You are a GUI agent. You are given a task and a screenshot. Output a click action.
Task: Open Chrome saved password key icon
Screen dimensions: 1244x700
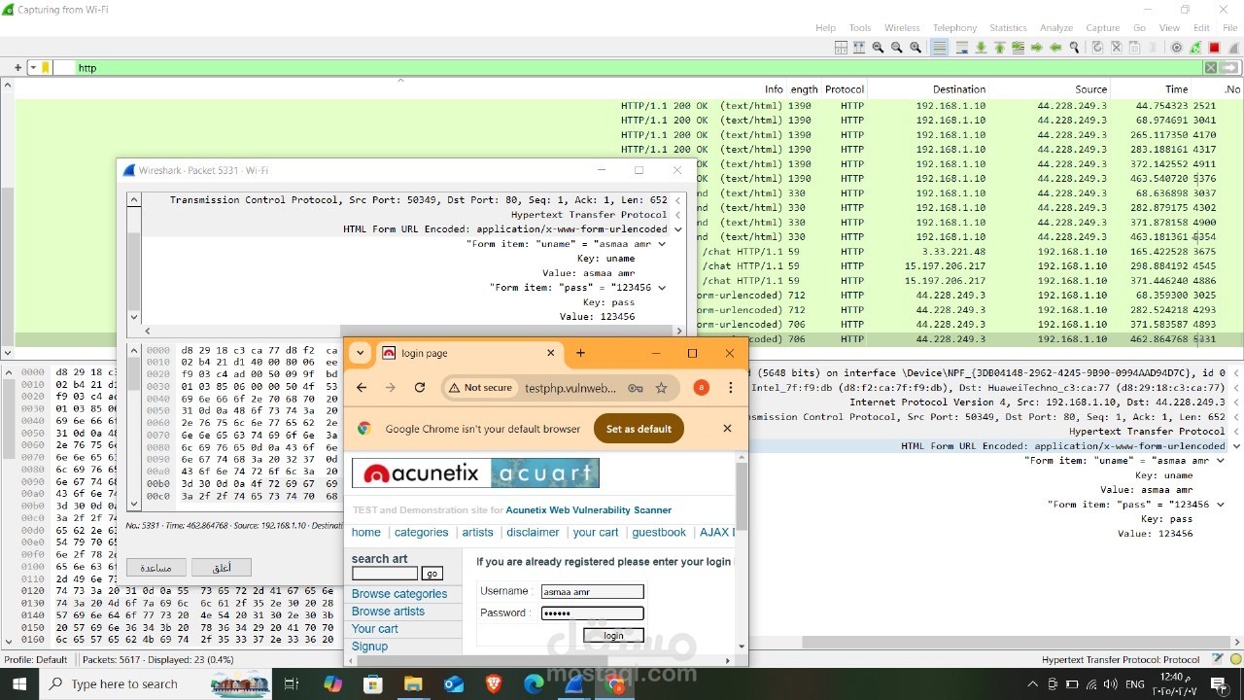pyautogui.click(x=636, y=388)
